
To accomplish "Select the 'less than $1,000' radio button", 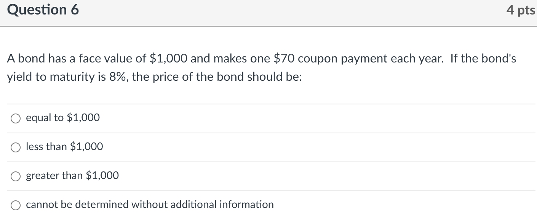I will (x=15, y=147).
